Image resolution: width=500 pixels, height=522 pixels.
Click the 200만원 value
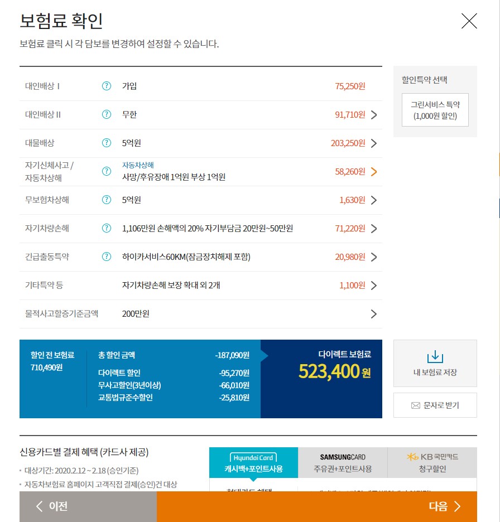(x=136, y=314)
